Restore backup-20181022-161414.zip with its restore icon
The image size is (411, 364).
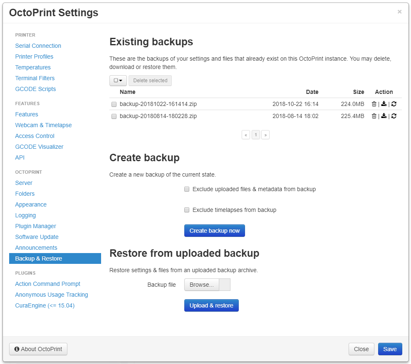tap(394, 104)
